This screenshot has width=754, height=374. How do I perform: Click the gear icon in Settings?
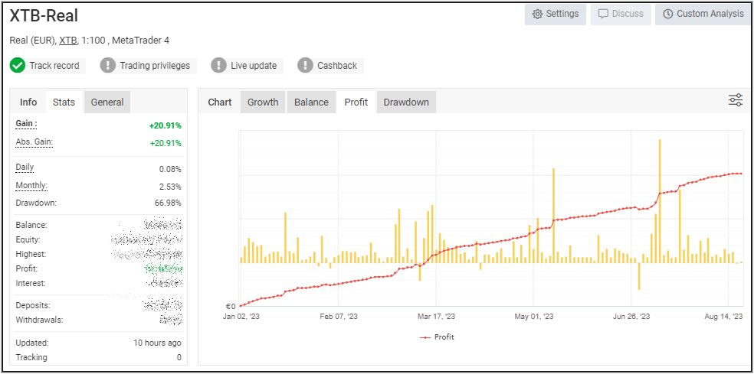(537, 15)
